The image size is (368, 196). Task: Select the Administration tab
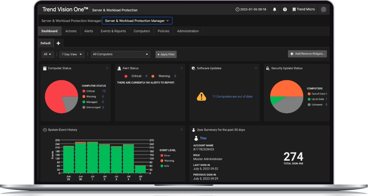coord(188,31)
